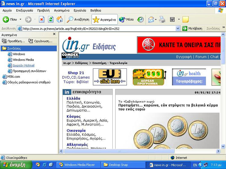Click the left arrow on the horizontal scrollbar
226x169 pixels.
(61, 151)
